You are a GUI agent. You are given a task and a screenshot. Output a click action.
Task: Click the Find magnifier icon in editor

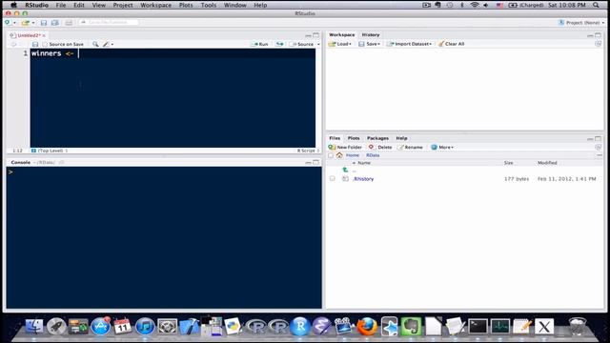pyautogui.click(x=95, y=45)
